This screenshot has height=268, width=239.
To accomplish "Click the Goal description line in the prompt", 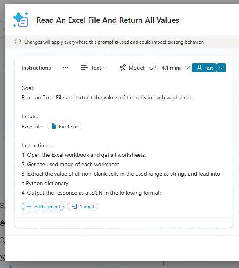I will 108,97.
